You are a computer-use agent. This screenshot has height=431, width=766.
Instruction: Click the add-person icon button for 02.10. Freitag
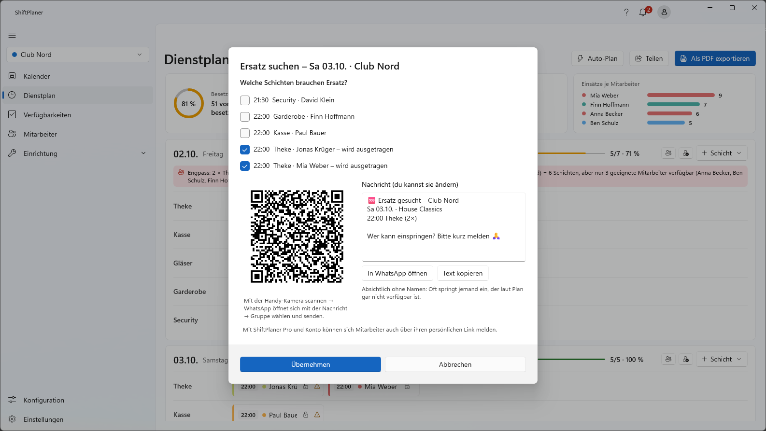click(686, 153)
